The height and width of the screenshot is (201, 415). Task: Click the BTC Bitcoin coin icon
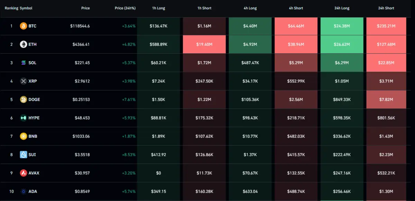pyautogui.click(x=23, y=26)
